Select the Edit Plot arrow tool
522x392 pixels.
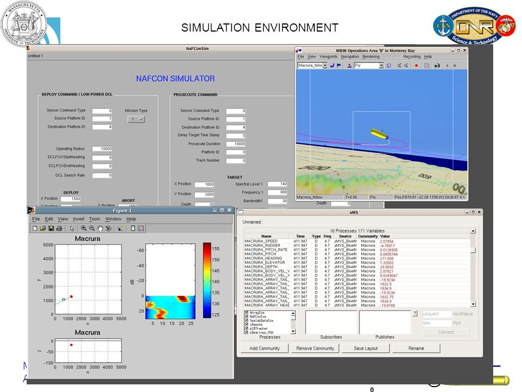[x=72, y=229]
